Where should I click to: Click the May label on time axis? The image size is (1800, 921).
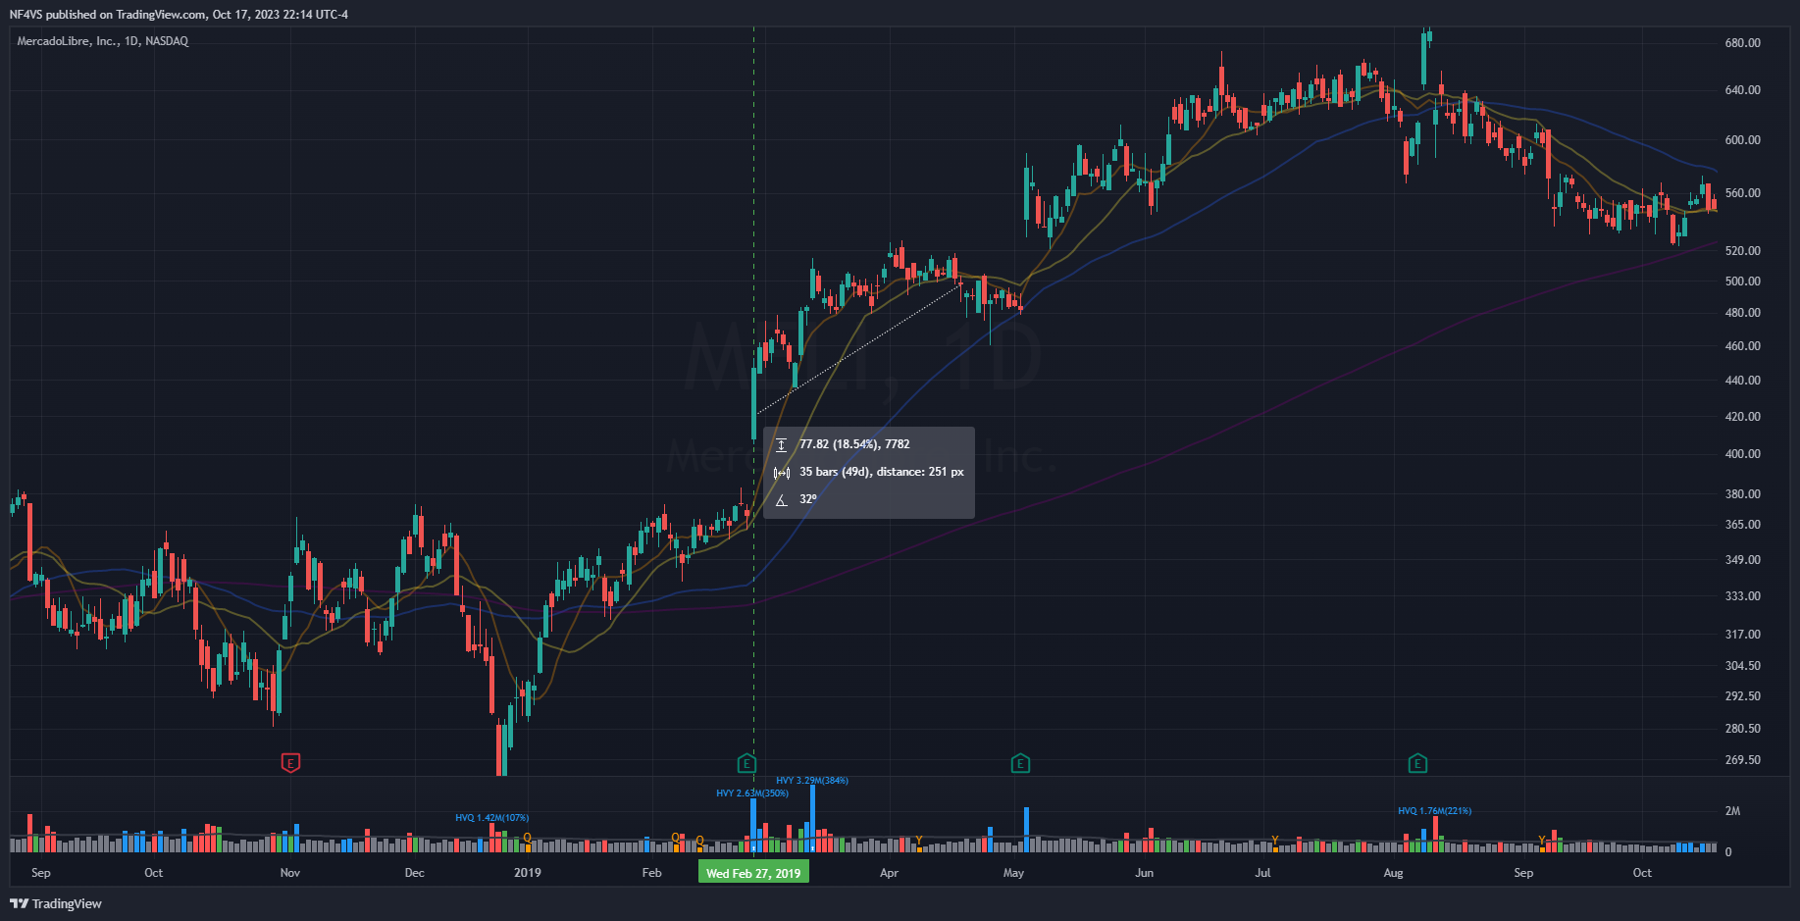tap(1013, 873)
